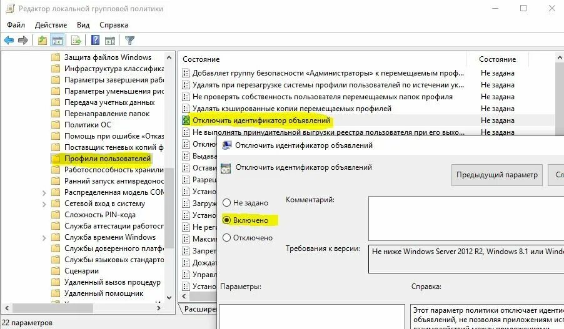Viewport: 564px width, 329px height.
Task: Click the policy setting icon in dialog header
Action: tap(226, 168)
